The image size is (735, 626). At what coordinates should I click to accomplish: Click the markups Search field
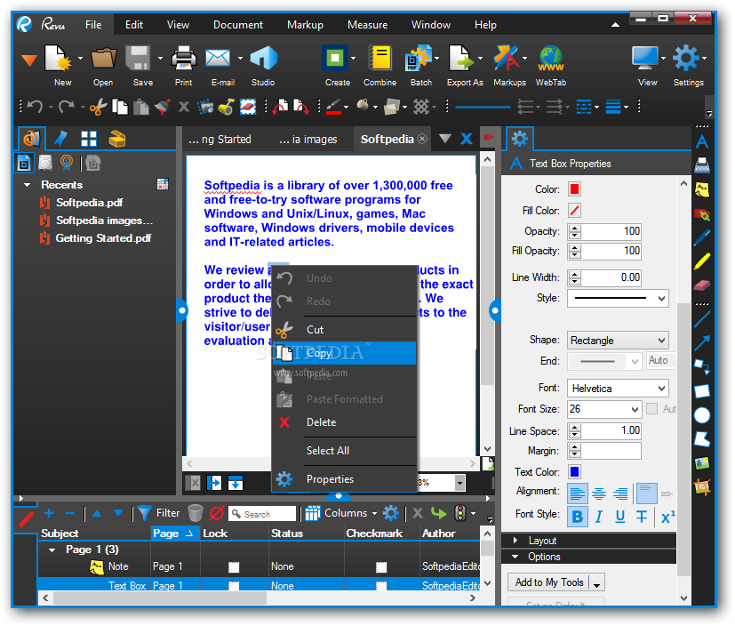tap(262, 514)
